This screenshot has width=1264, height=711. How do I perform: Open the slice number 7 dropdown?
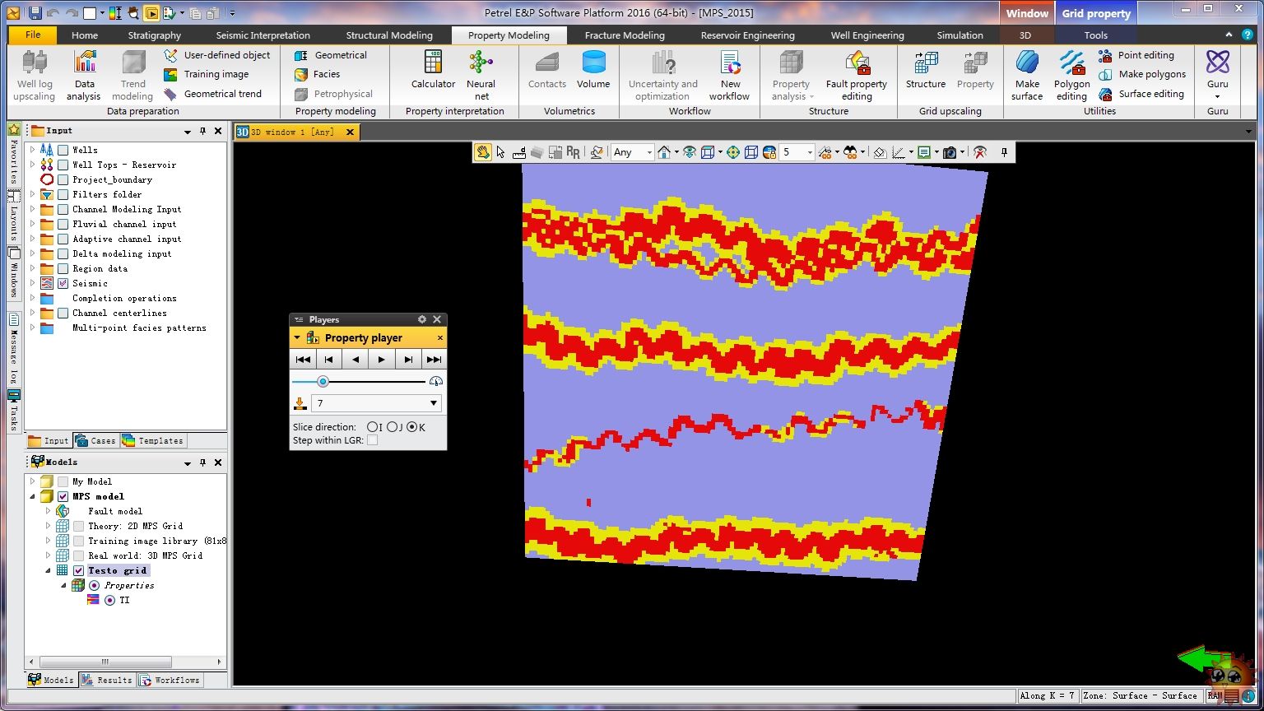(434, 403)
